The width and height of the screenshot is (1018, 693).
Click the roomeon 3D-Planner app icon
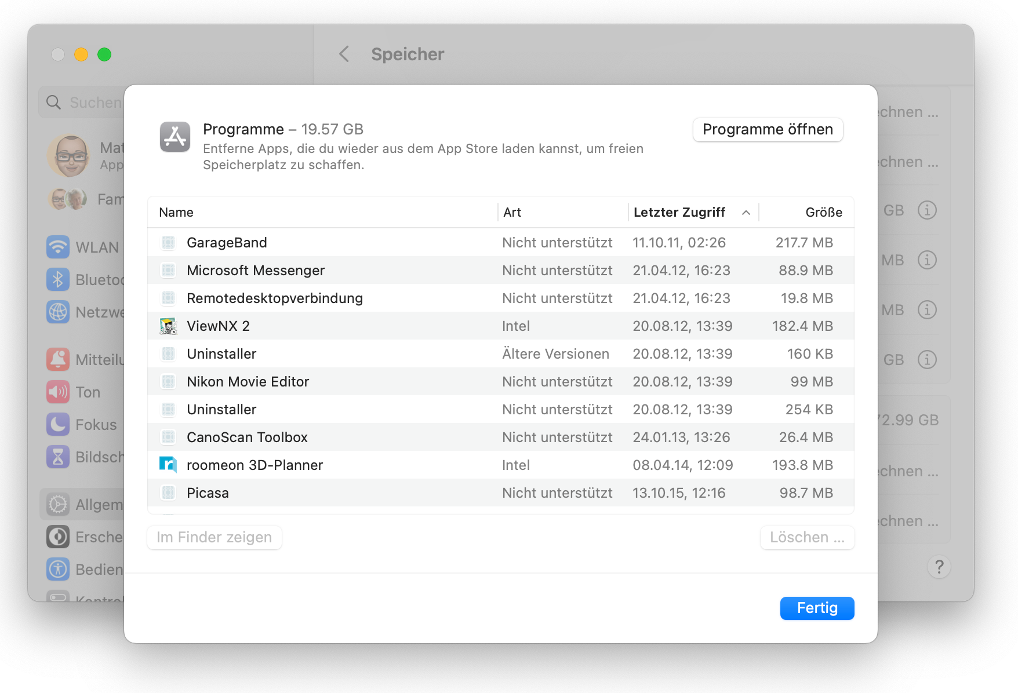pyautogui.click(x=168, y=465)
